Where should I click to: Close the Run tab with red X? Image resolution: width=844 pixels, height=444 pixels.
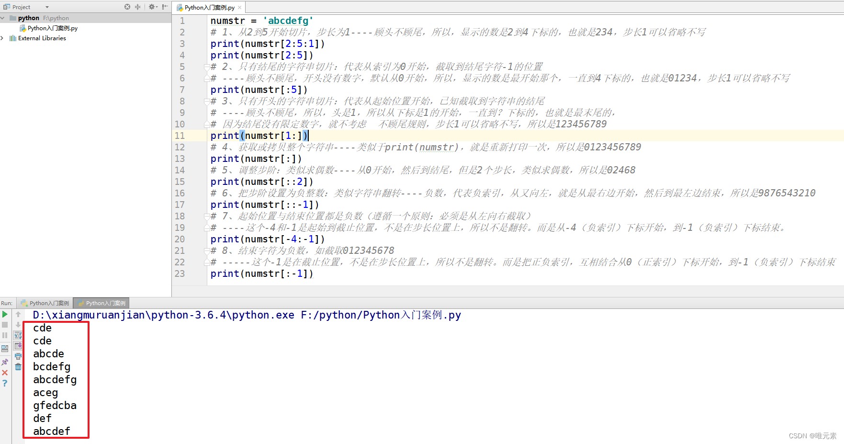click(x=5, y=373)
